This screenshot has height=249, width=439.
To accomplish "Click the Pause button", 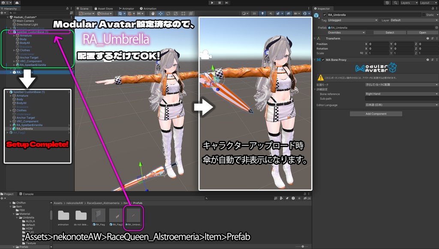I will (219, 3).
